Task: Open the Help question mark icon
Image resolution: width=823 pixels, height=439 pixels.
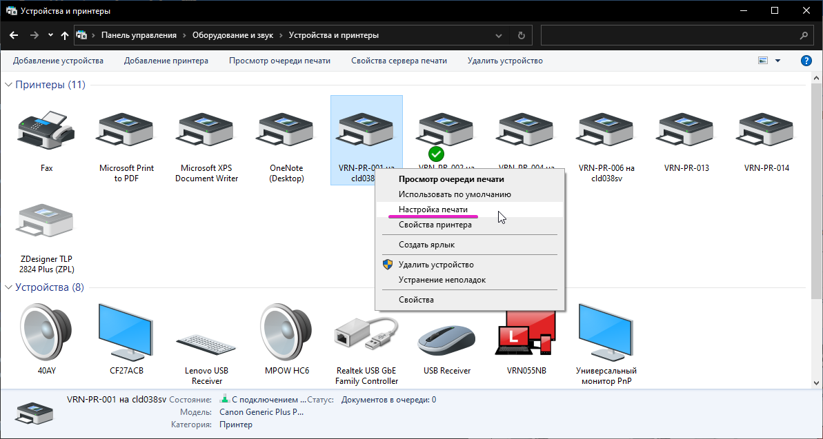Action: (806, 61)
